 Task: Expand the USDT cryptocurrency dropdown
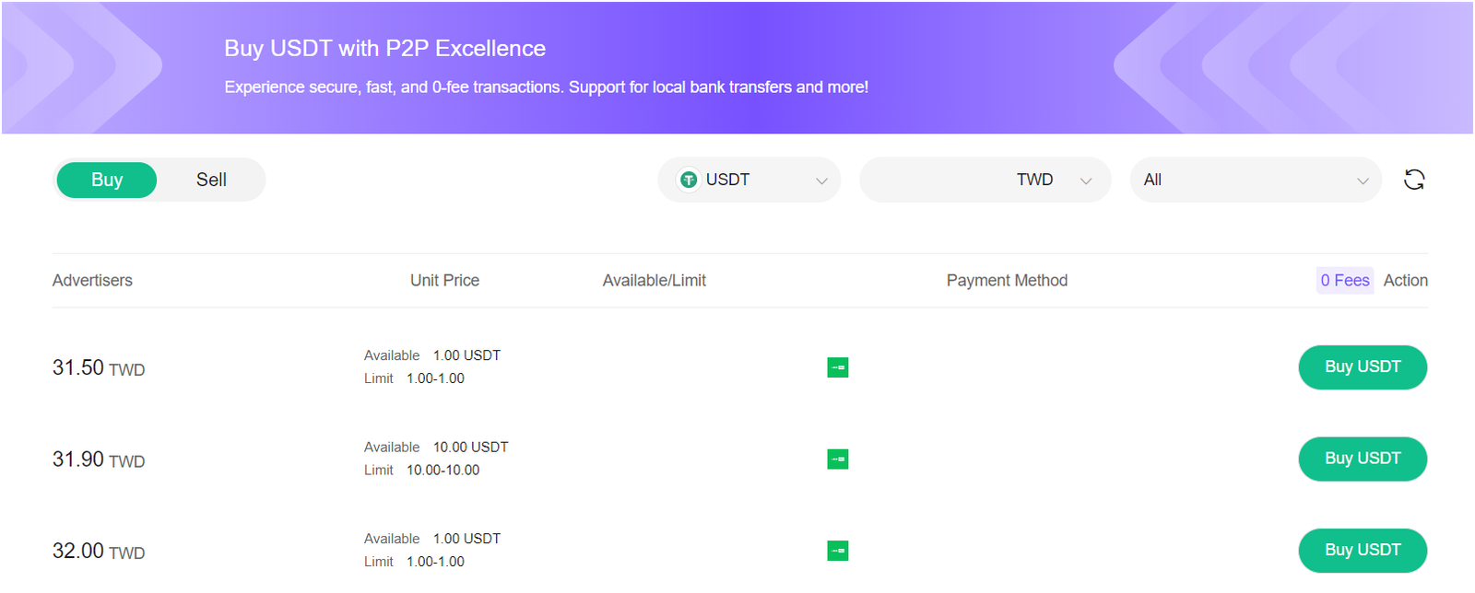749,180
